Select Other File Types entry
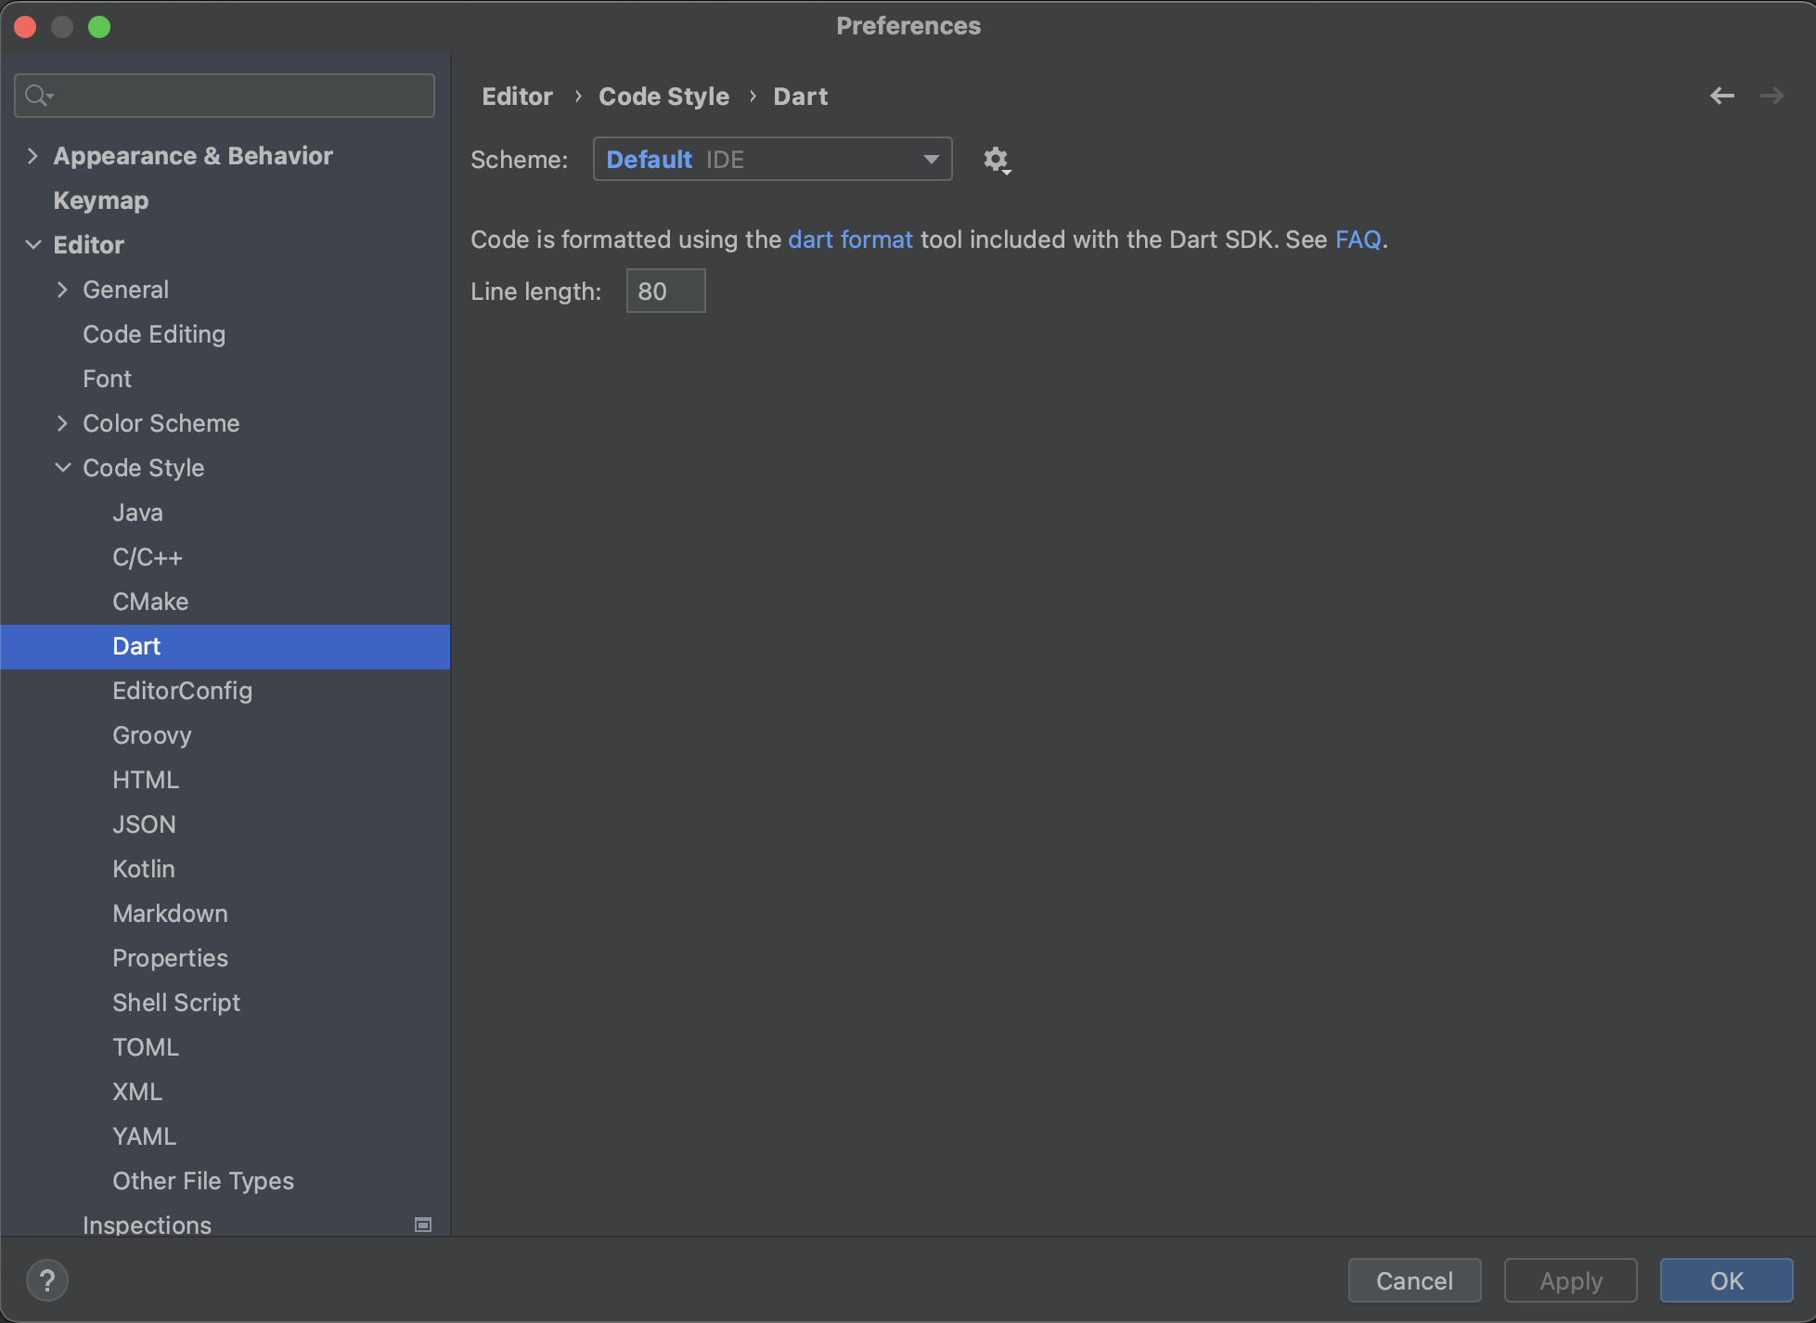Image resolution: width=1816 pixels, height=1323 pixels. (x=202, y=1181)
